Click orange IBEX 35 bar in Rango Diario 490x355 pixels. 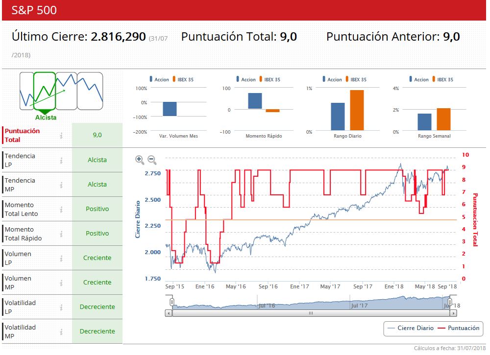tap(357, 110)
